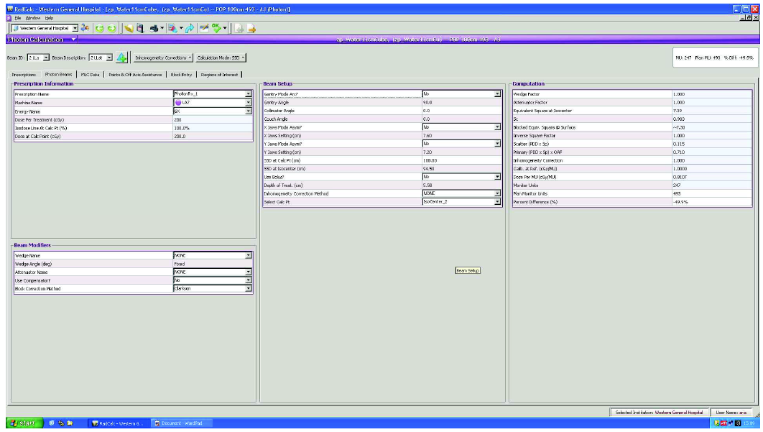Open the Help menu

pyautogui.click(x=49, y=18)
